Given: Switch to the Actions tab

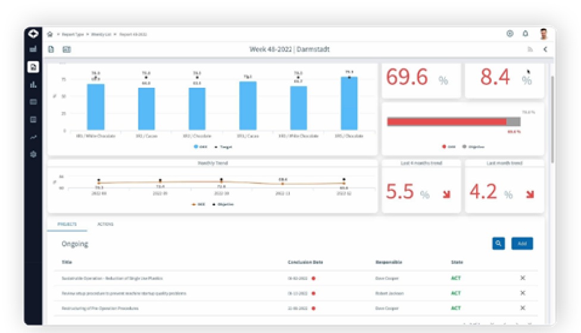Looking at the screenshot, I should click(105, 224).
